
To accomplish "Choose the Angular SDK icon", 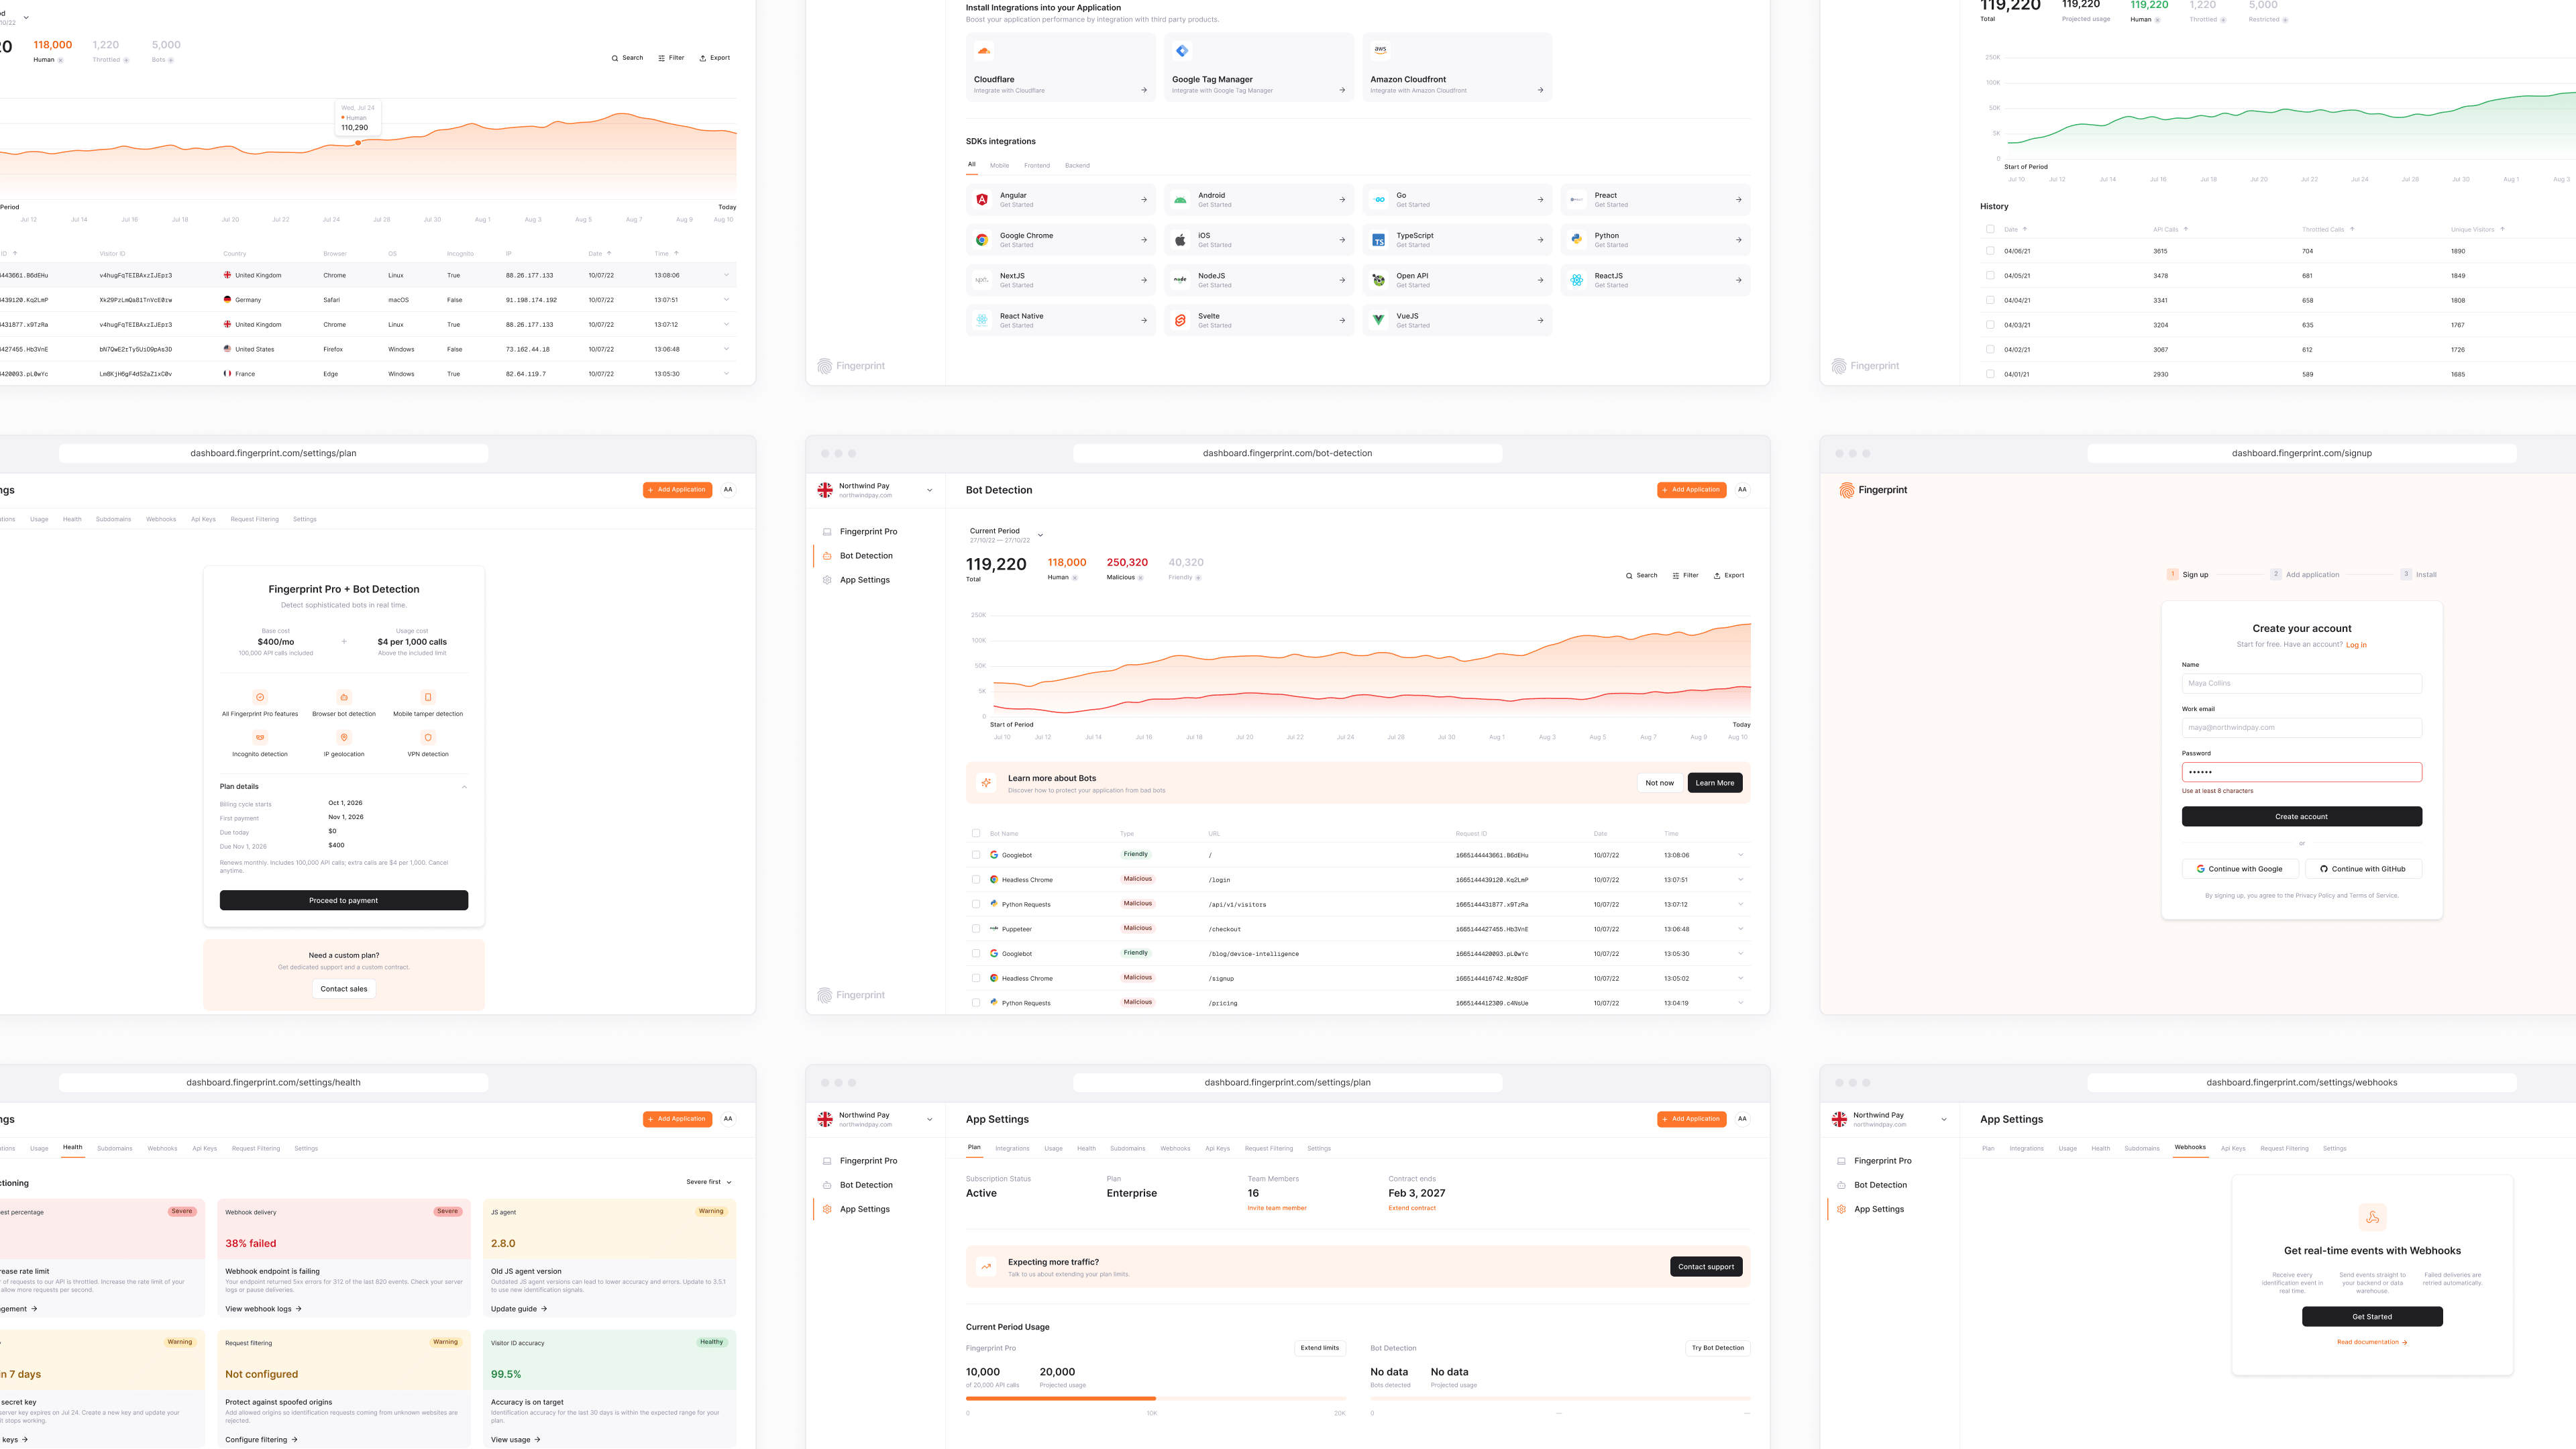I will tap(982, 200).
